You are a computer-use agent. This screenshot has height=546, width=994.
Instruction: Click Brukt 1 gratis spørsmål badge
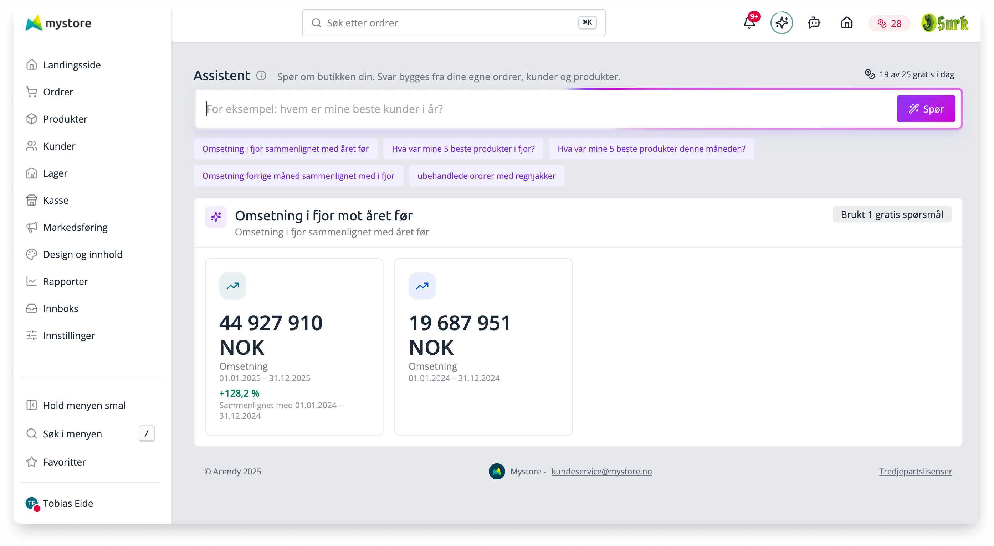click(892, 214)
